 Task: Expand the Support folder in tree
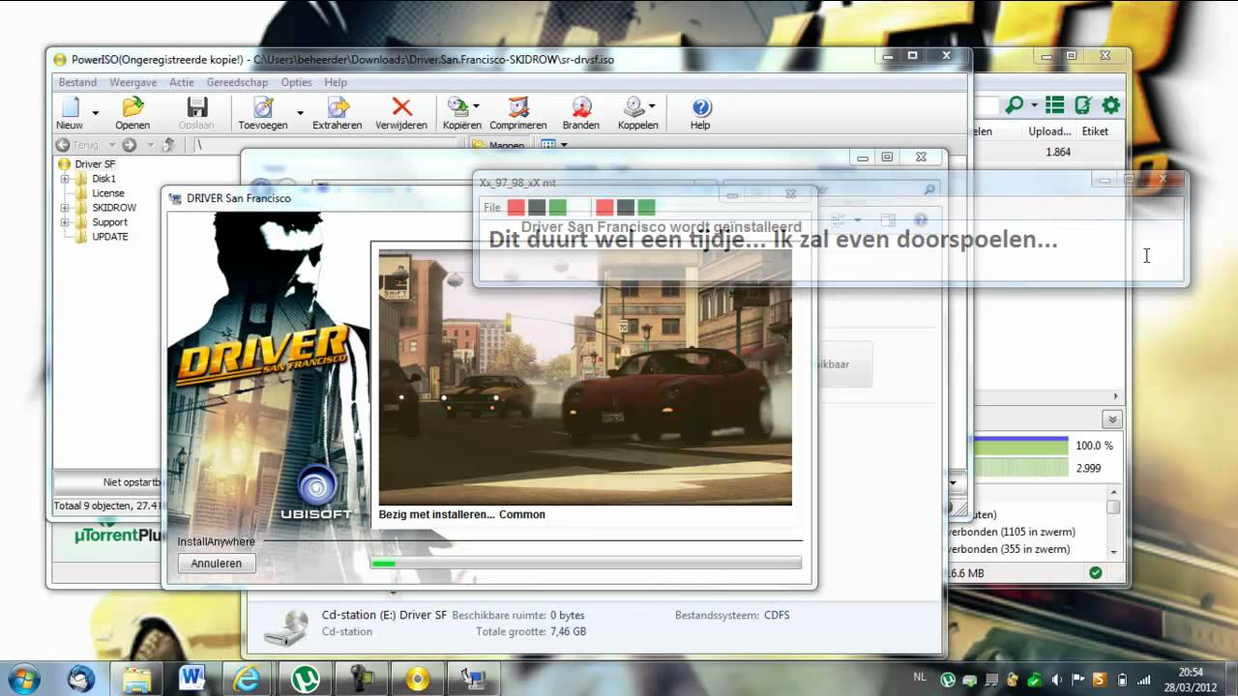point(65,222)
